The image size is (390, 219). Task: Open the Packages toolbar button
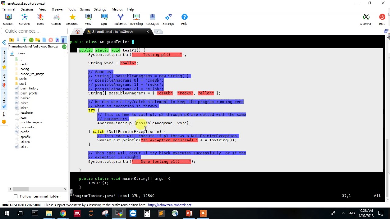click(152, 19)
